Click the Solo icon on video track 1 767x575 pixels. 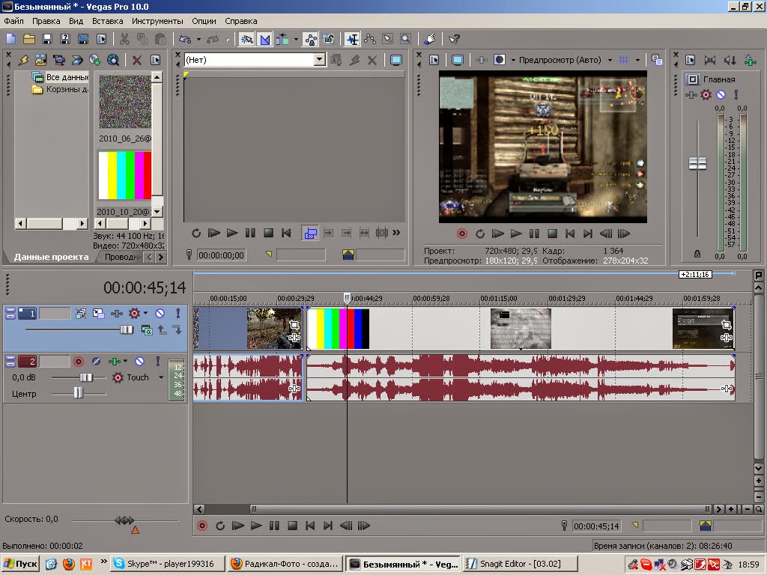click(178, 313)
